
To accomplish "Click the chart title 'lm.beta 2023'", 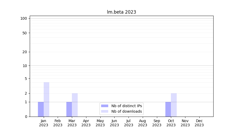I will [x=121, y=12].
